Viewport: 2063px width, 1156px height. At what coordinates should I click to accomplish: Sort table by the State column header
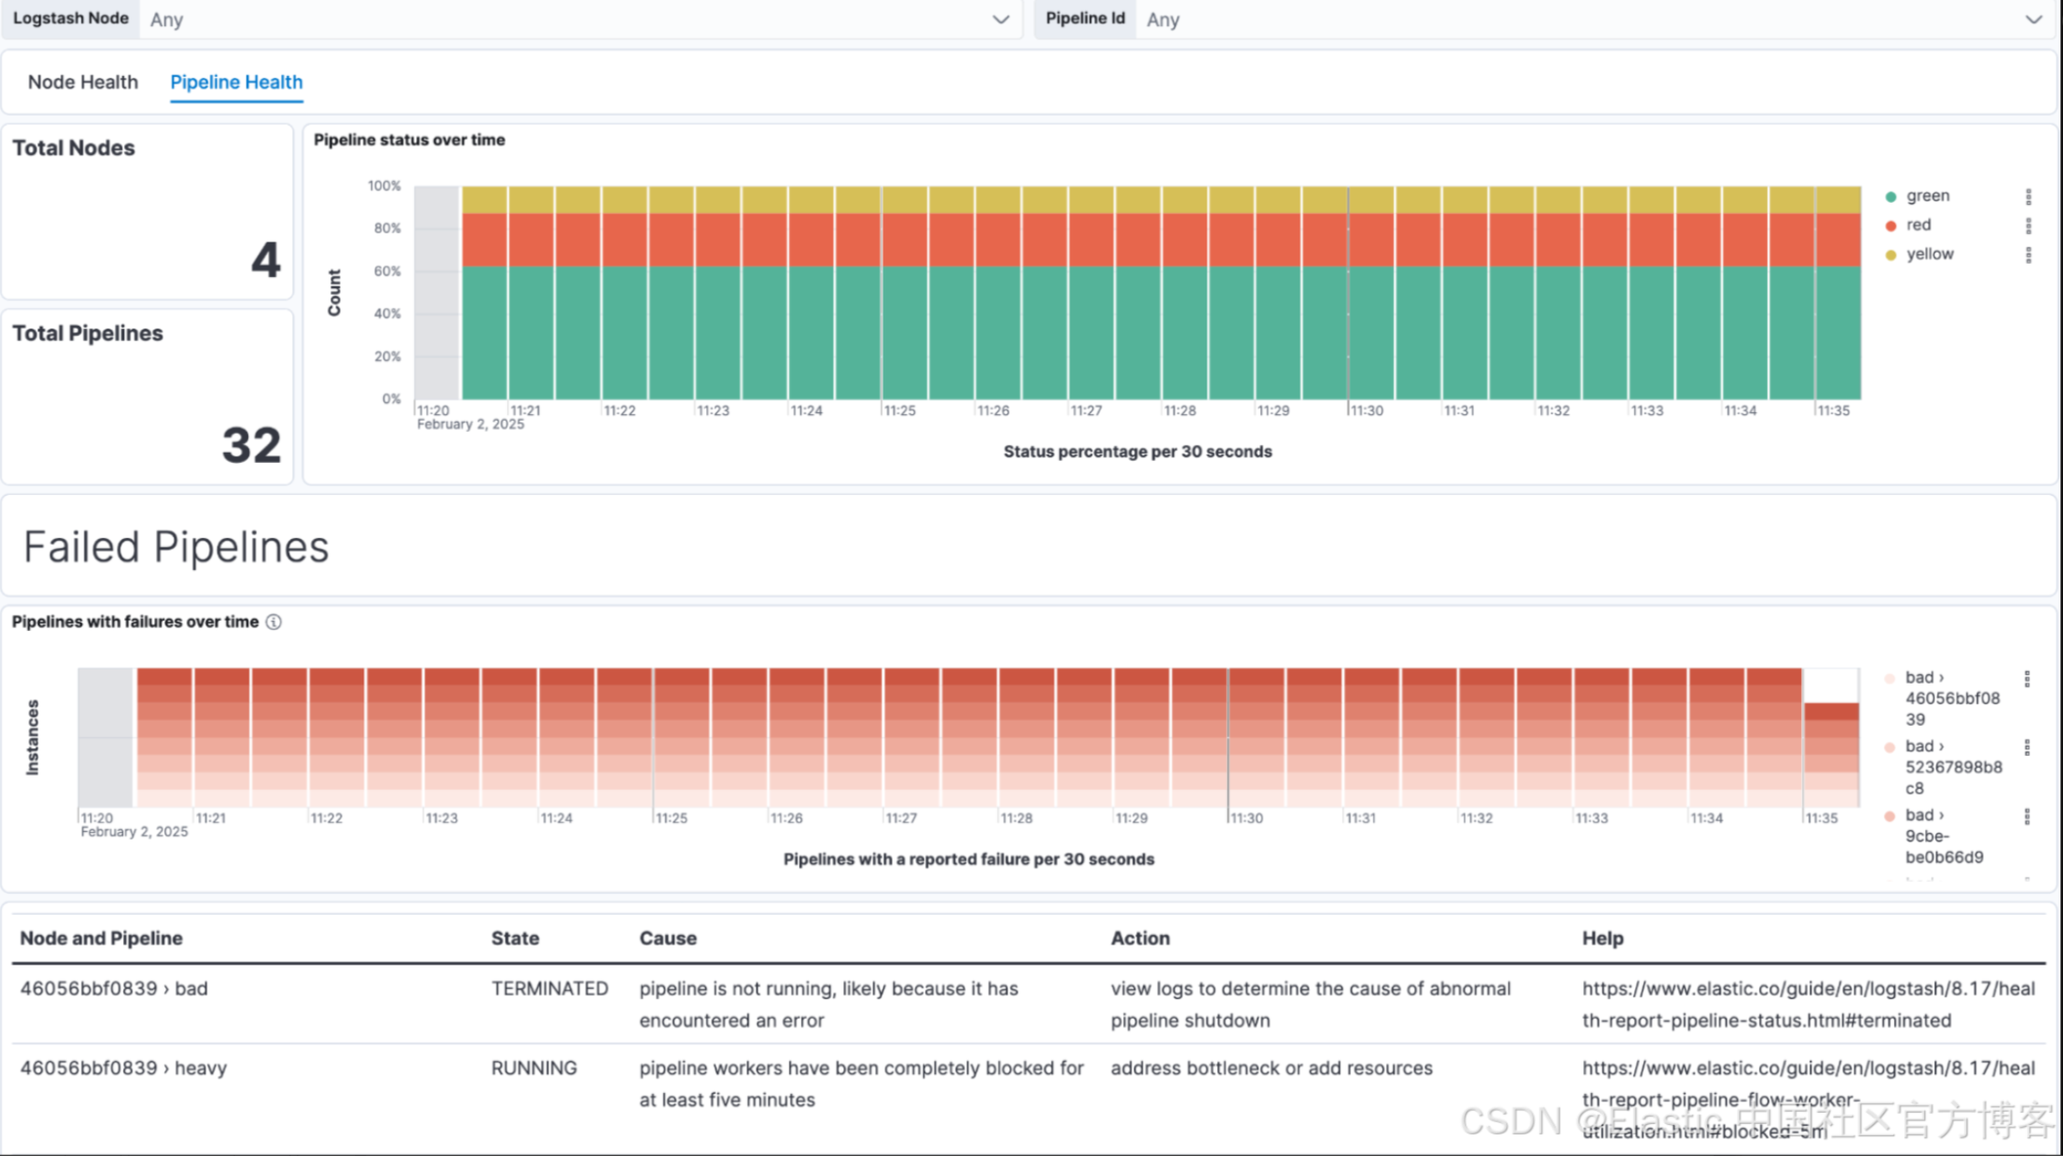515,938
